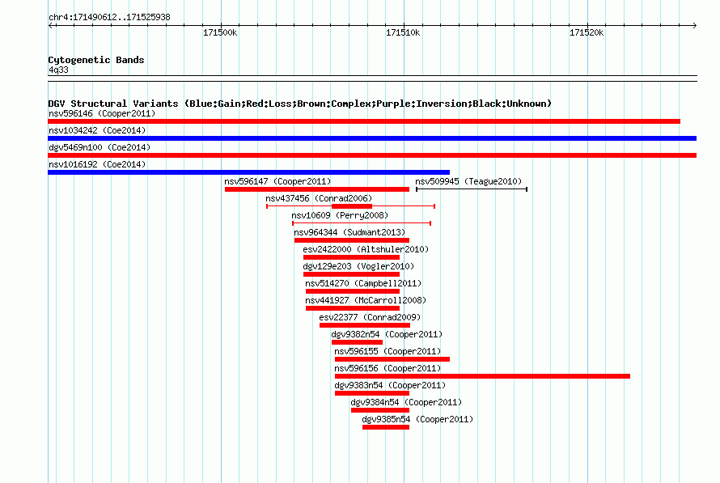Select the esv2422000 red bar
The width and height of the screenshot is (720, 483).
click(351, 257)
